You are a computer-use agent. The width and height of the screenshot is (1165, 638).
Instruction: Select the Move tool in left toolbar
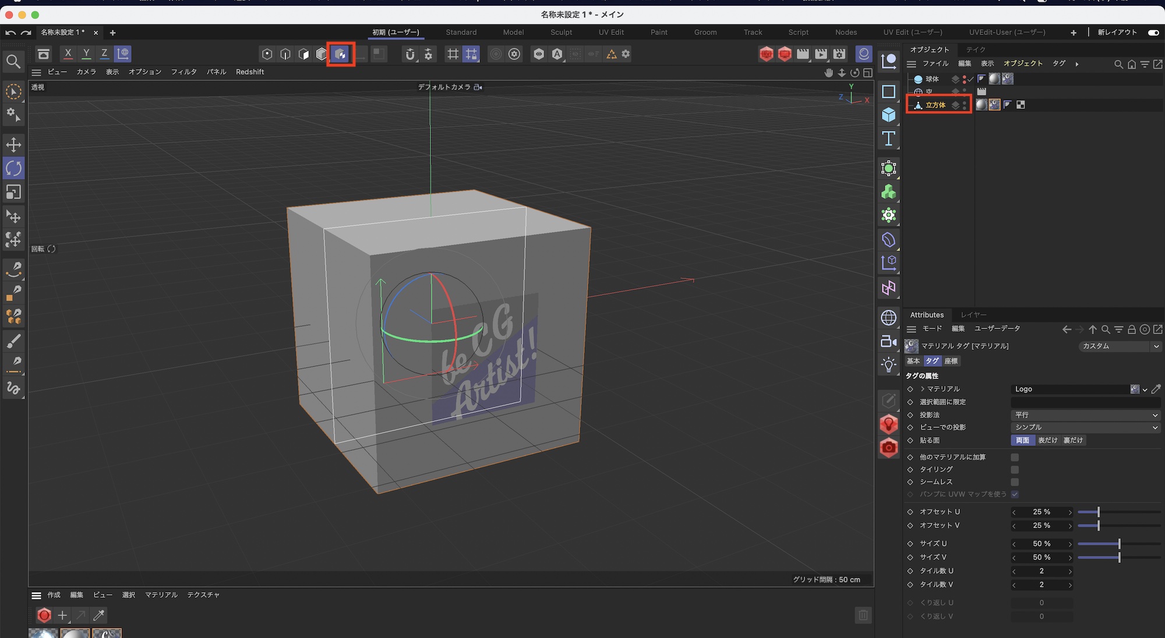pyautogui.click(x=13, y=144)
